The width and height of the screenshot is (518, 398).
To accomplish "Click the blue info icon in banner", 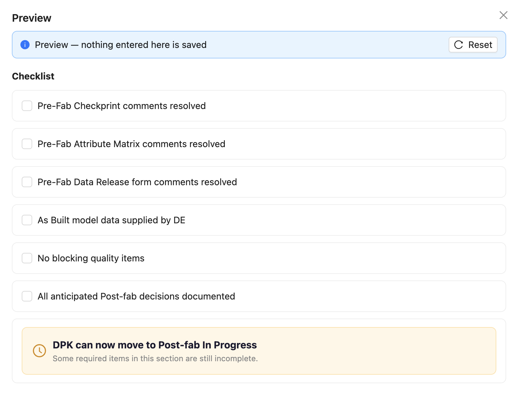I will pos(25,45).
